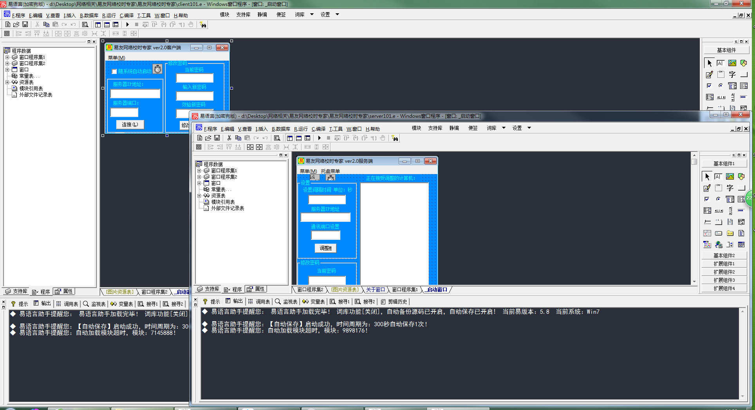Open 词库 dropdown arrow in server101 menu bar
Image resolution: width=755 pixels, height=410 pixels.
[x=504, y=128]
